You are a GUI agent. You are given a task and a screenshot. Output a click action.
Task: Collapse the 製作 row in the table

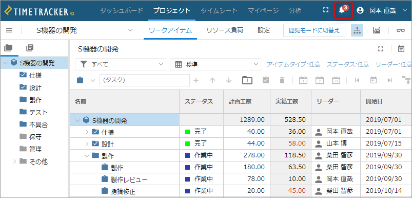click(x=87, y=156)
